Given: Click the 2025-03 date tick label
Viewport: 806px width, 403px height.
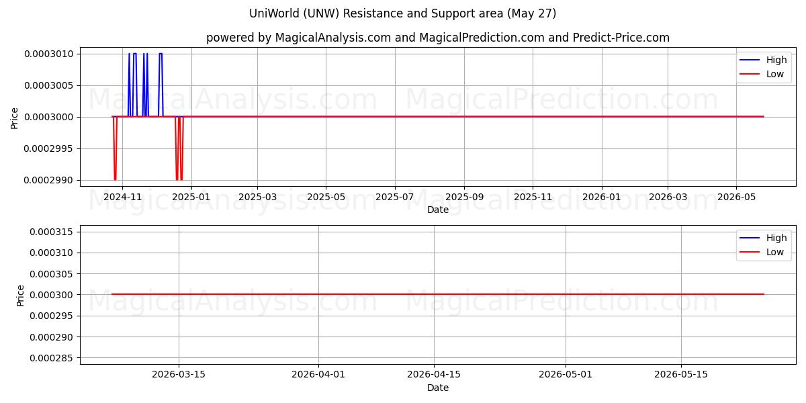Looking at the screenshot, I should (257, 197).
